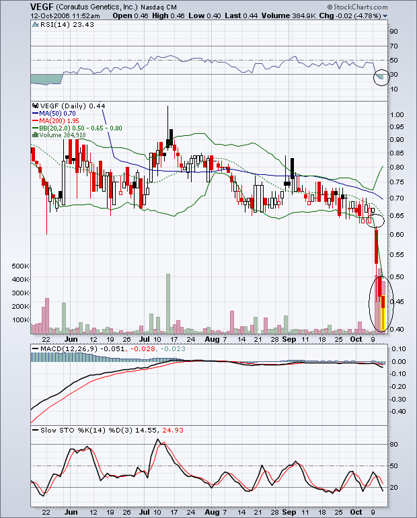Click the black MACD legend line marker
This screenshot has height=518, width=417.
click(35, 349)
